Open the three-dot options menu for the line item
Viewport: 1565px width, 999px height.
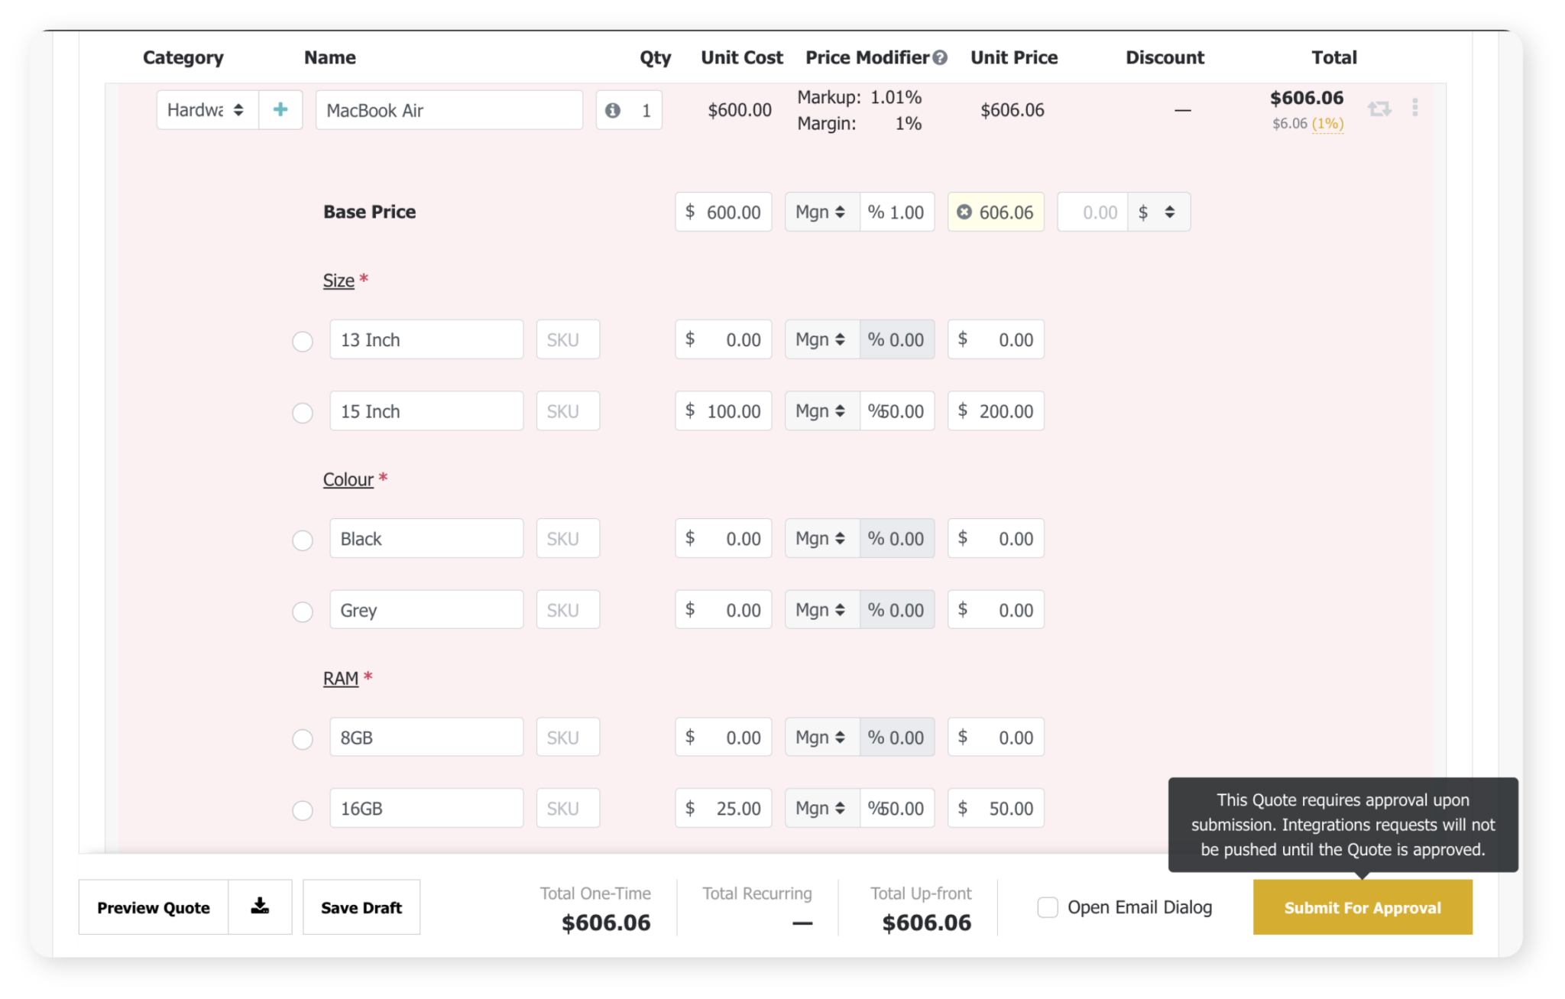tap(1415, 107)
